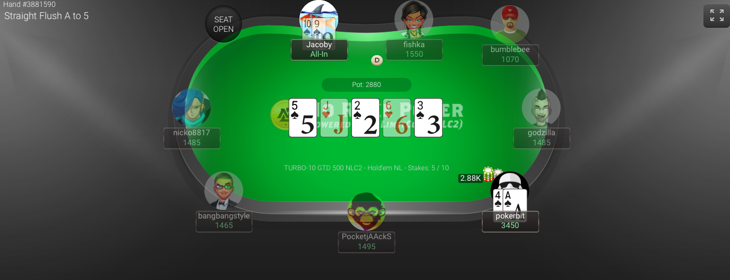Image resolution: width=730 pixels, height=280 pixels.
Task: Click bangbangstyle's avatar with glasses
Action: pos(224,191)
